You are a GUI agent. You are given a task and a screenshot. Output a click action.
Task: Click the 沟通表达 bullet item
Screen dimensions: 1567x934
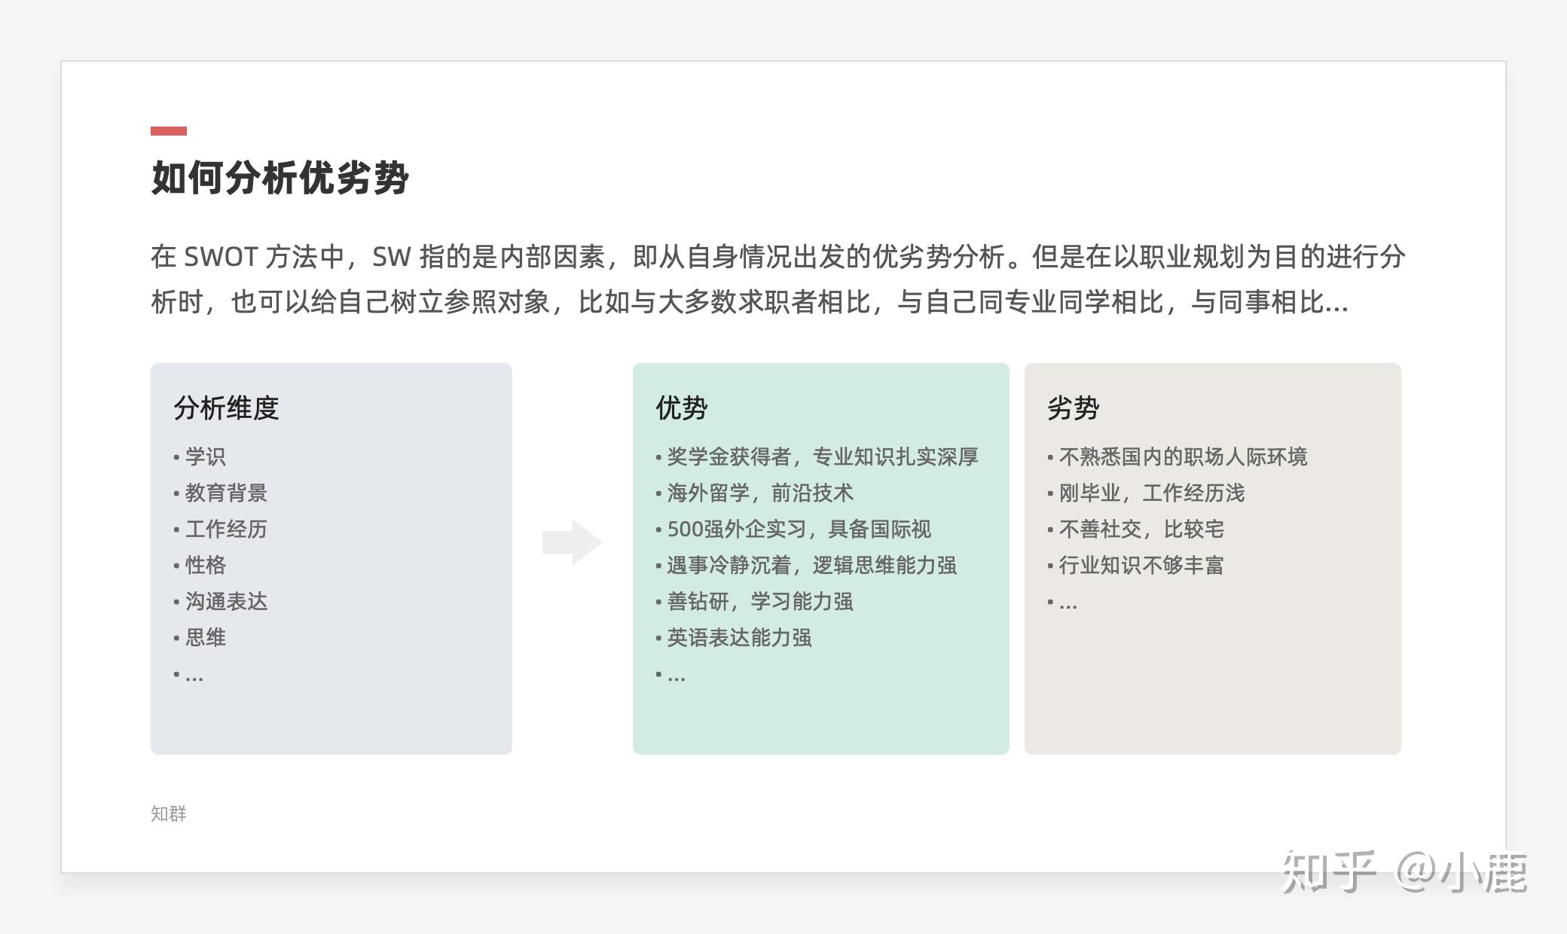click(x=220, y=601)
